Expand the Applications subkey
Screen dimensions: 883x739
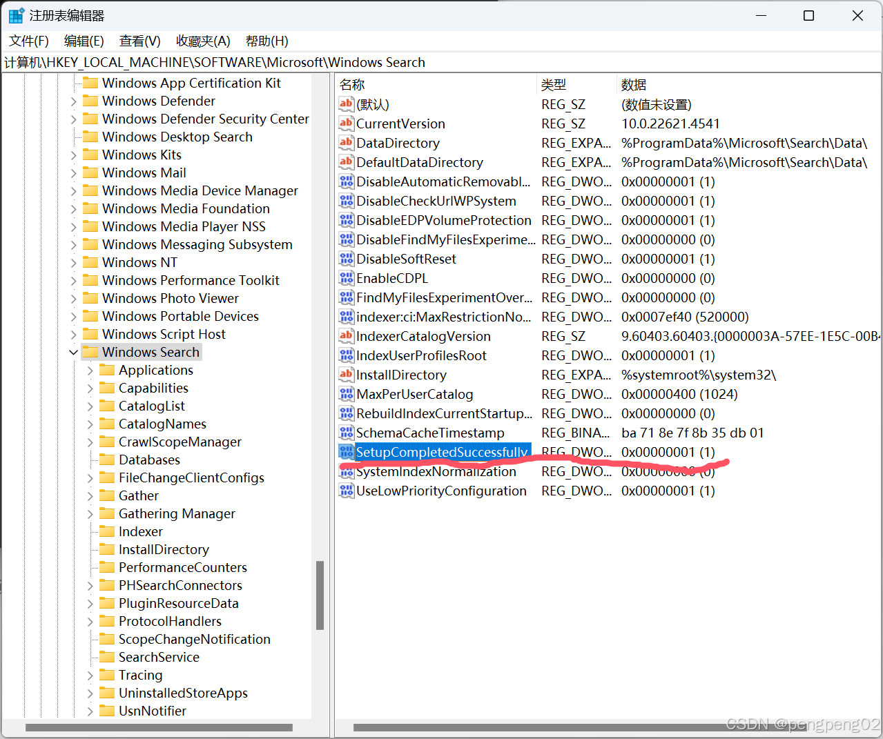(90, 370)
